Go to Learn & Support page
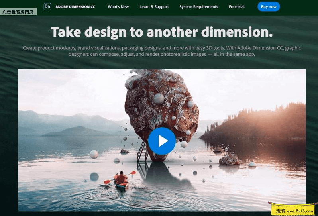 [x=154, y=7]
